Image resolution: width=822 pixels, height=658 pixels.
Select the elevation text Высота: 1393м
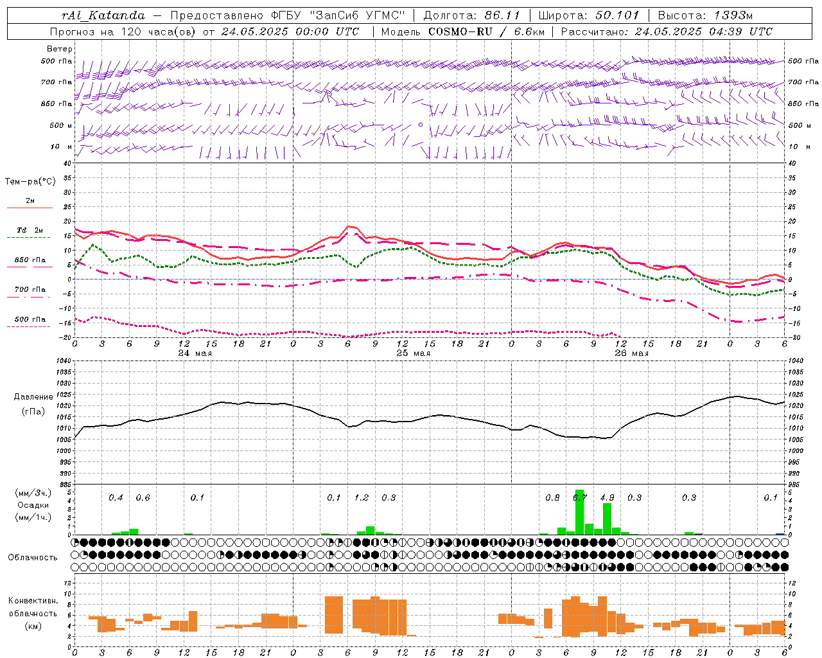(705, 15)
